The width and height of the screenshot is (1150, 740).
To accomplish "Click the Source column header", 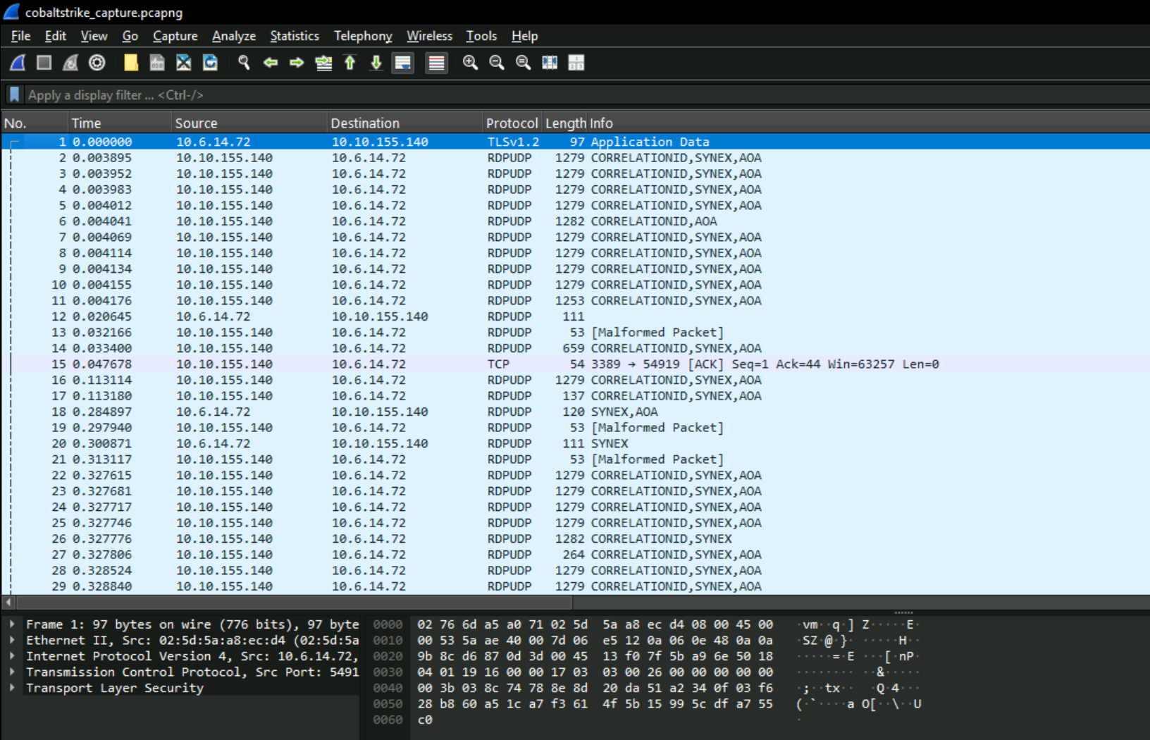I will 196,123.
